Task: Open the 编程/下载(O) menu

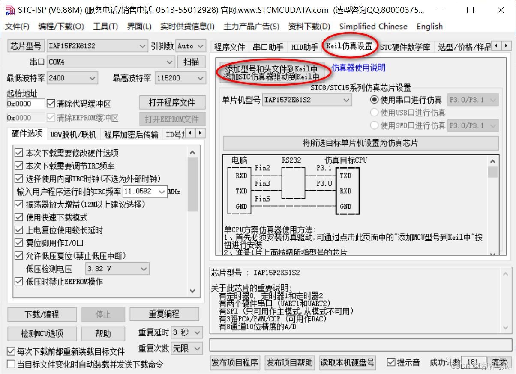Action: tap(61, 27)
